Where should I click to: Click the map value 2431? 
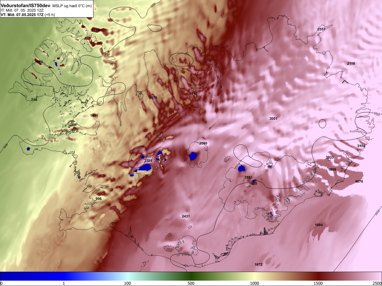pos(186,216)
